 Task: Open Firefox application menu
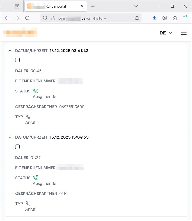(x=185, y=18)
